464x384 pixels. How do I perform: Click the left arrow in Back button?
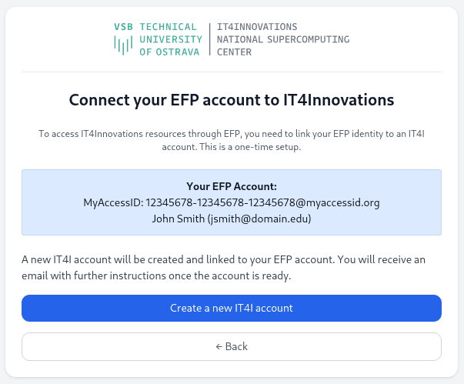219,346
